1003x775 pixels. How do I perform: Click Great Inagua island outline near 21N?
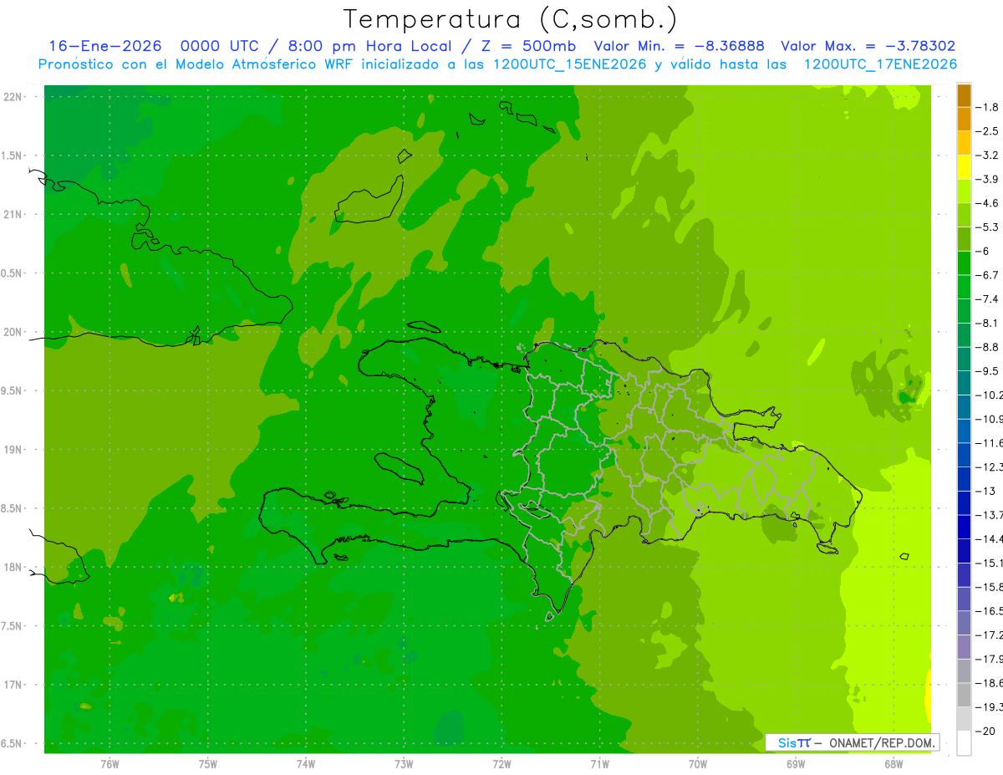click(x=368, y=201)
